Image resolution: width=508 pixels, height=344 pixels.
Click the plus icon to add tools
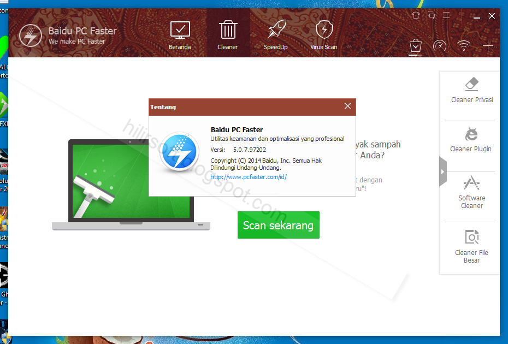[x=488, y=46]
